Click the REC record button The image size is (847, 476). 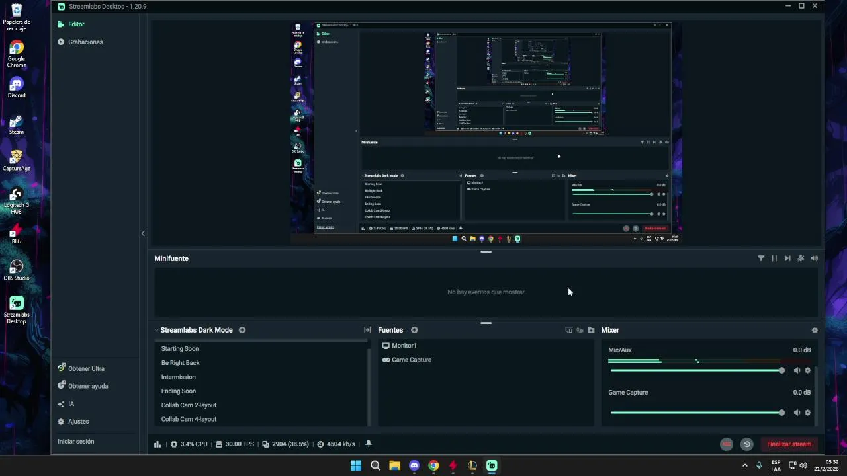click(x=727, y=444)
